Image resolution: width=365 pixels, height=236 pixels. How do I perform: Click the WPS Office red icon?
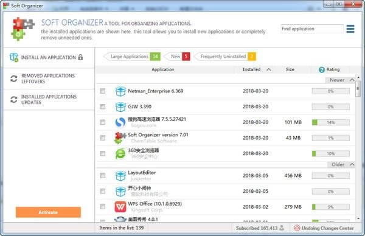120,207
